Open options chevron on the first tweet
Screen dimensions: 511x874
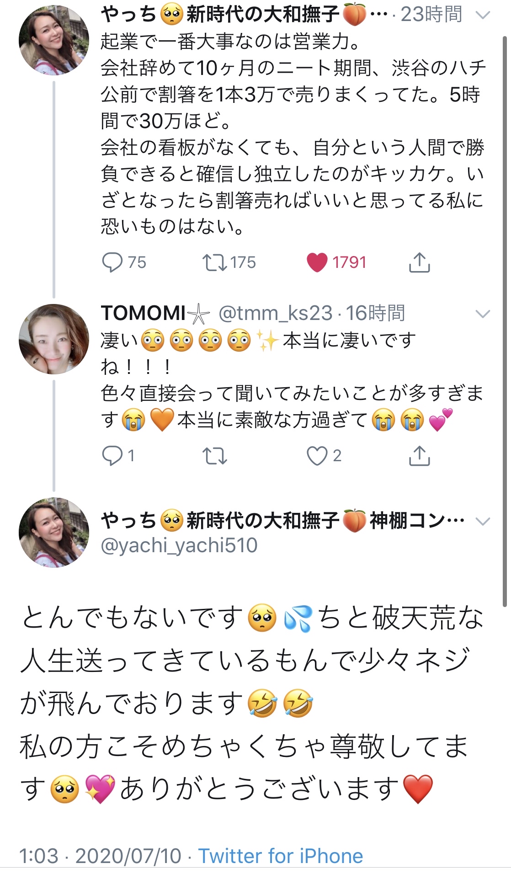tap(483, 16)
